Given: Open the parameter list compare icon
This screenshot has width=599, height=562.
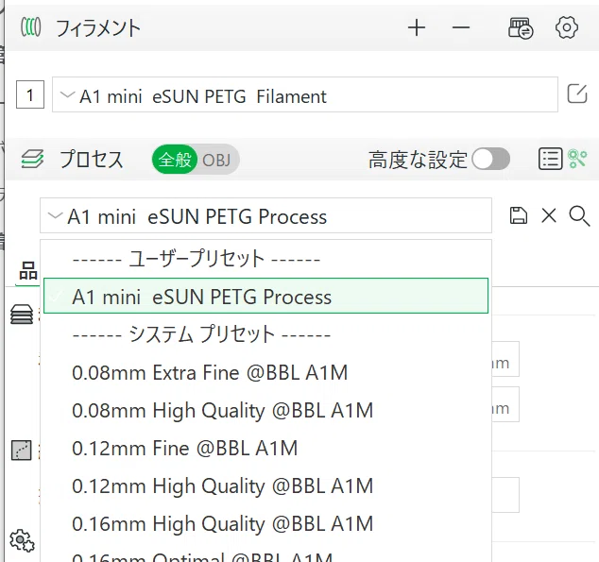Looking at the screenshot, I should (x=551, y=159).
